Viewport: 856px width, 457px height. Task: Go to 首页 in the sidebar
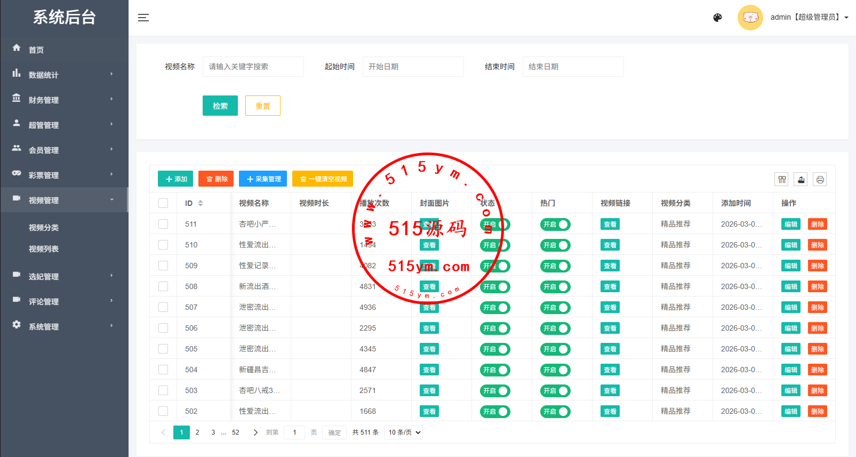(x=36, y=50)
